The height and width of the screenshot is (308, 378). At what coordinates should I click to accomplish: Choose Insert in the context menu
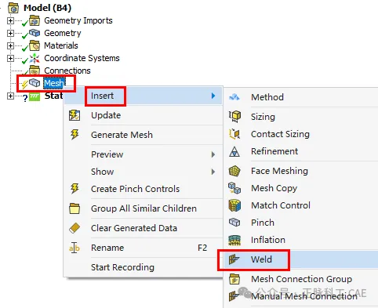144,96
